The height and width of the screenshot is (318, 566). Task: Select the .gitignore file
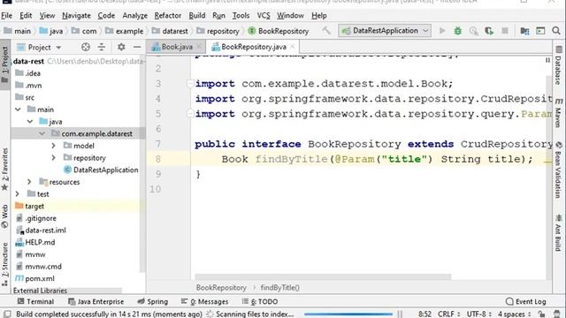click(36, 218)
